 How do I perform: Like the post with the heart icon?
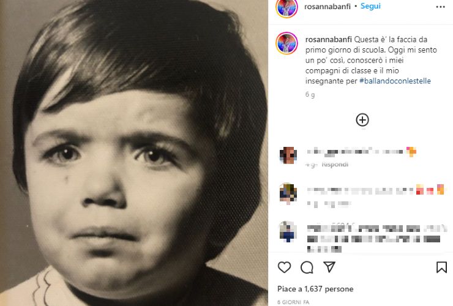coord(285,267)
